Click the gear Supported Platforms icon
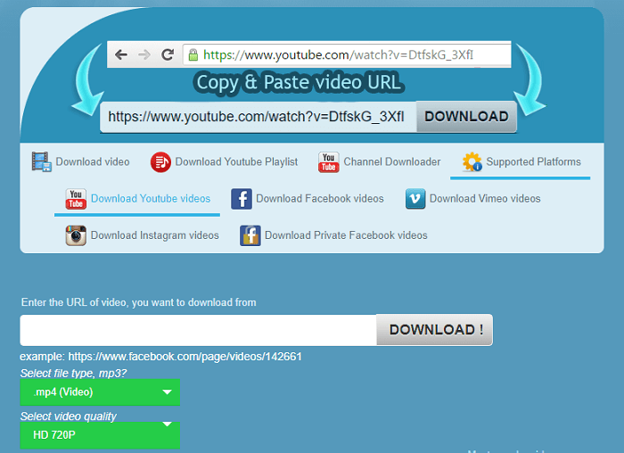624x453 pixels. pyautogui.click(x=472, y=162)
